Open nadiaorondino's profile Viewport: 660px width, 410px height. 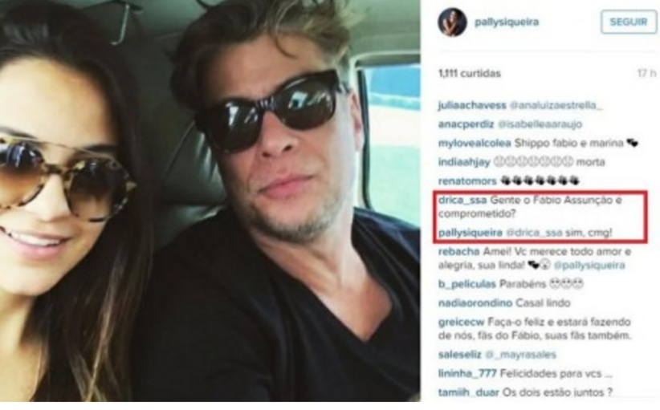[475, 303]
